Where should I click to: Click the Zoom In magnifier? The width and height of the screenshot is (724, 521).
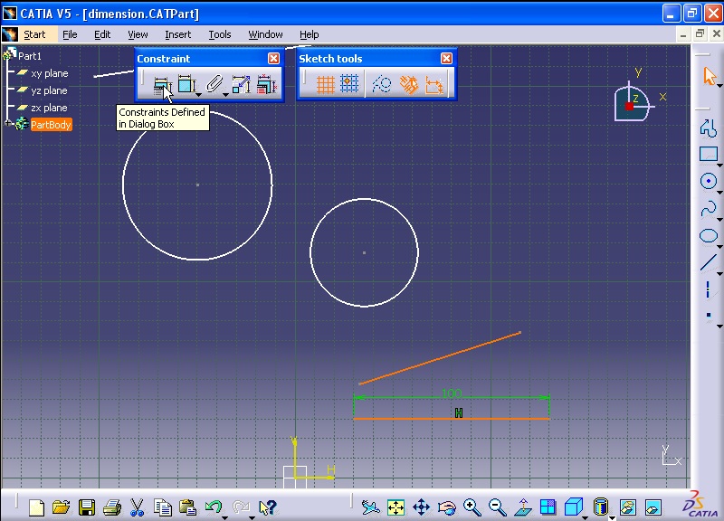point(472,507)
